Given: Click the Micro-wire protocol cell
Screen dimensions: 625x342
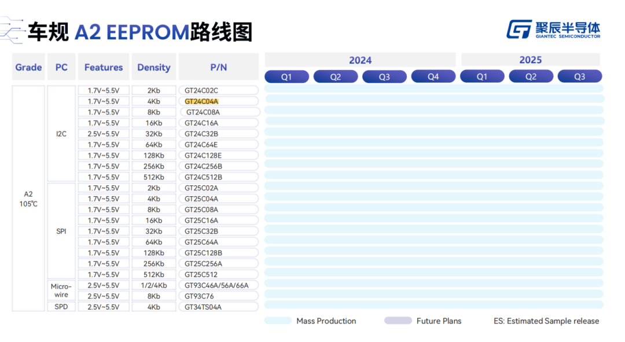Looking at the screenshot, I should [x=61, y=290].
